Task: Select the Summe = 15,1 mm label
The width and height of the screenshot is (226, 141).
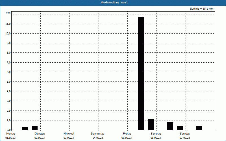Action: coord(202,9)
